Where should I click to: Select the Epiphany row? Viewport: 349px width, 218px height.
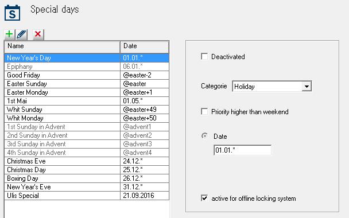pyautogui.click(x=87, y=67)
